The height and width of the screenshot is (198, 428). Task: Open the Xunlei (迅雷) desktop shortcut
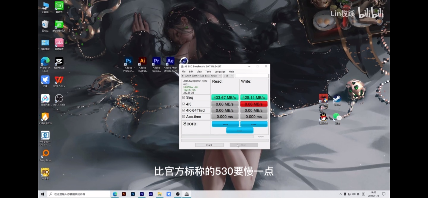click(x=45, y=81)
